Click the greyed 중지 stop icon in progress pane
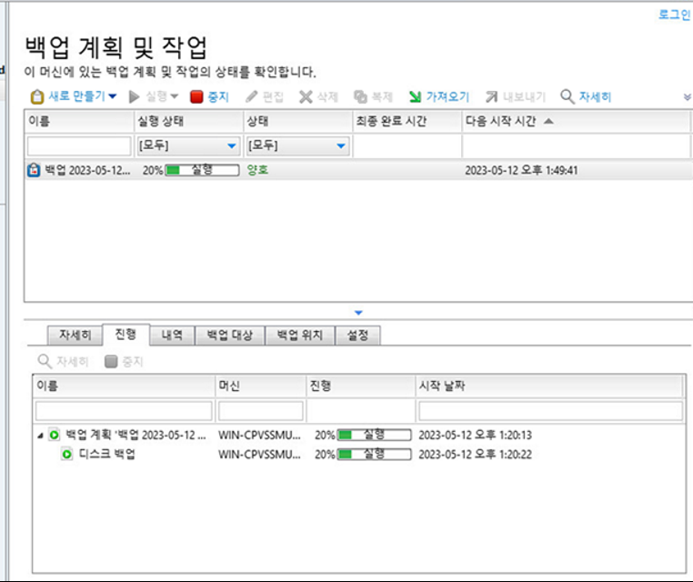Viewport: 693px width, 582px height. (x=111, y=362)
